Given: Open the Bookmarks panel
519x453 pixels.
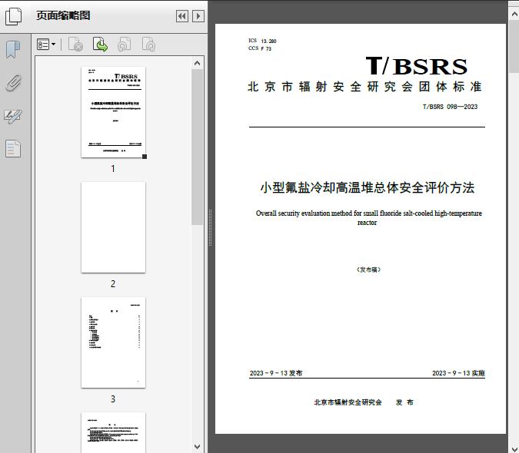Looking at the screenshot, I should tap(13, 50).
